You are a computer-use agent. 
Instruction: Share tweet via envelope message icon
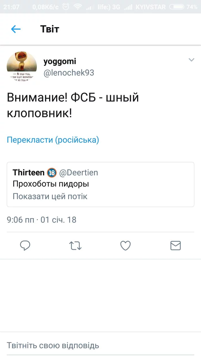click(176, 246)
